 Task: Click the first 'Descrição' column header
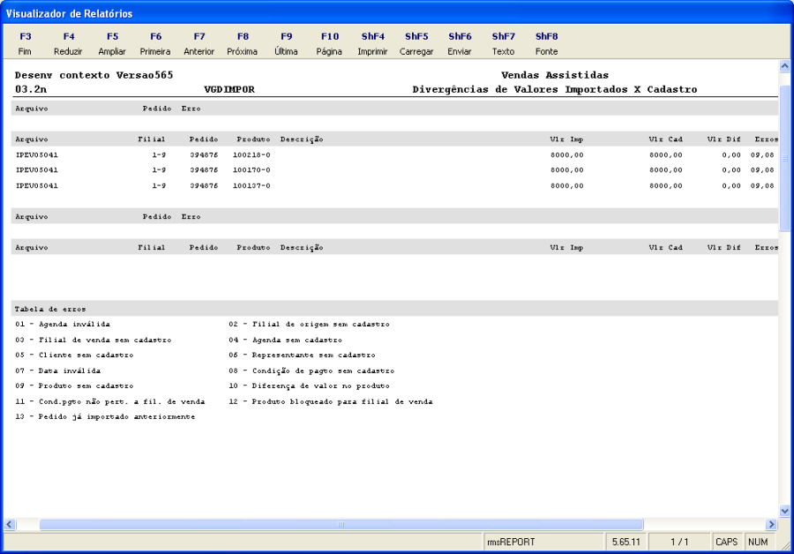pyautogui.click(x=302, y=139)
